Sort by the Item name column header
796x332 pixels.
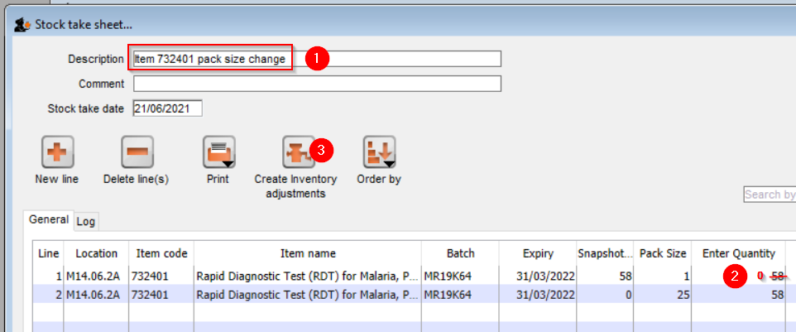coord(305,253)
